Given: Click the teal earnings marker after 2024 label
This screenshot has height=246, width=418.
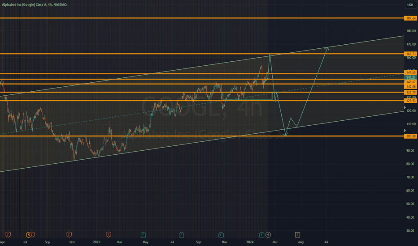Looking at the screenshot, I should pos(261,234).
